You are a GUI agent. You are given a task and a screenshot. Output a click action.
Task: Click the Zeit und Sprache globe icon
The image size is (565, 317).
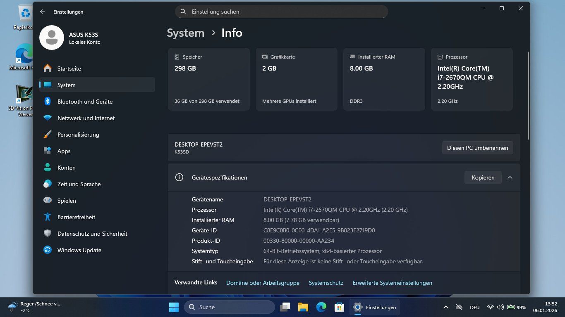pyautogui.click(x=48, y=184)
